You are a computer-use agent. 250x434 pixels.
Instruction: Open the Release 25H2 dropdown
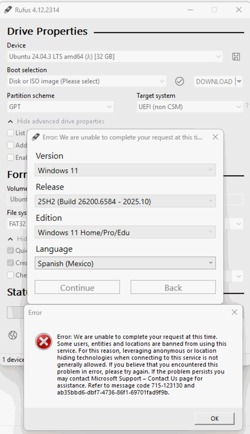point(125,201)
